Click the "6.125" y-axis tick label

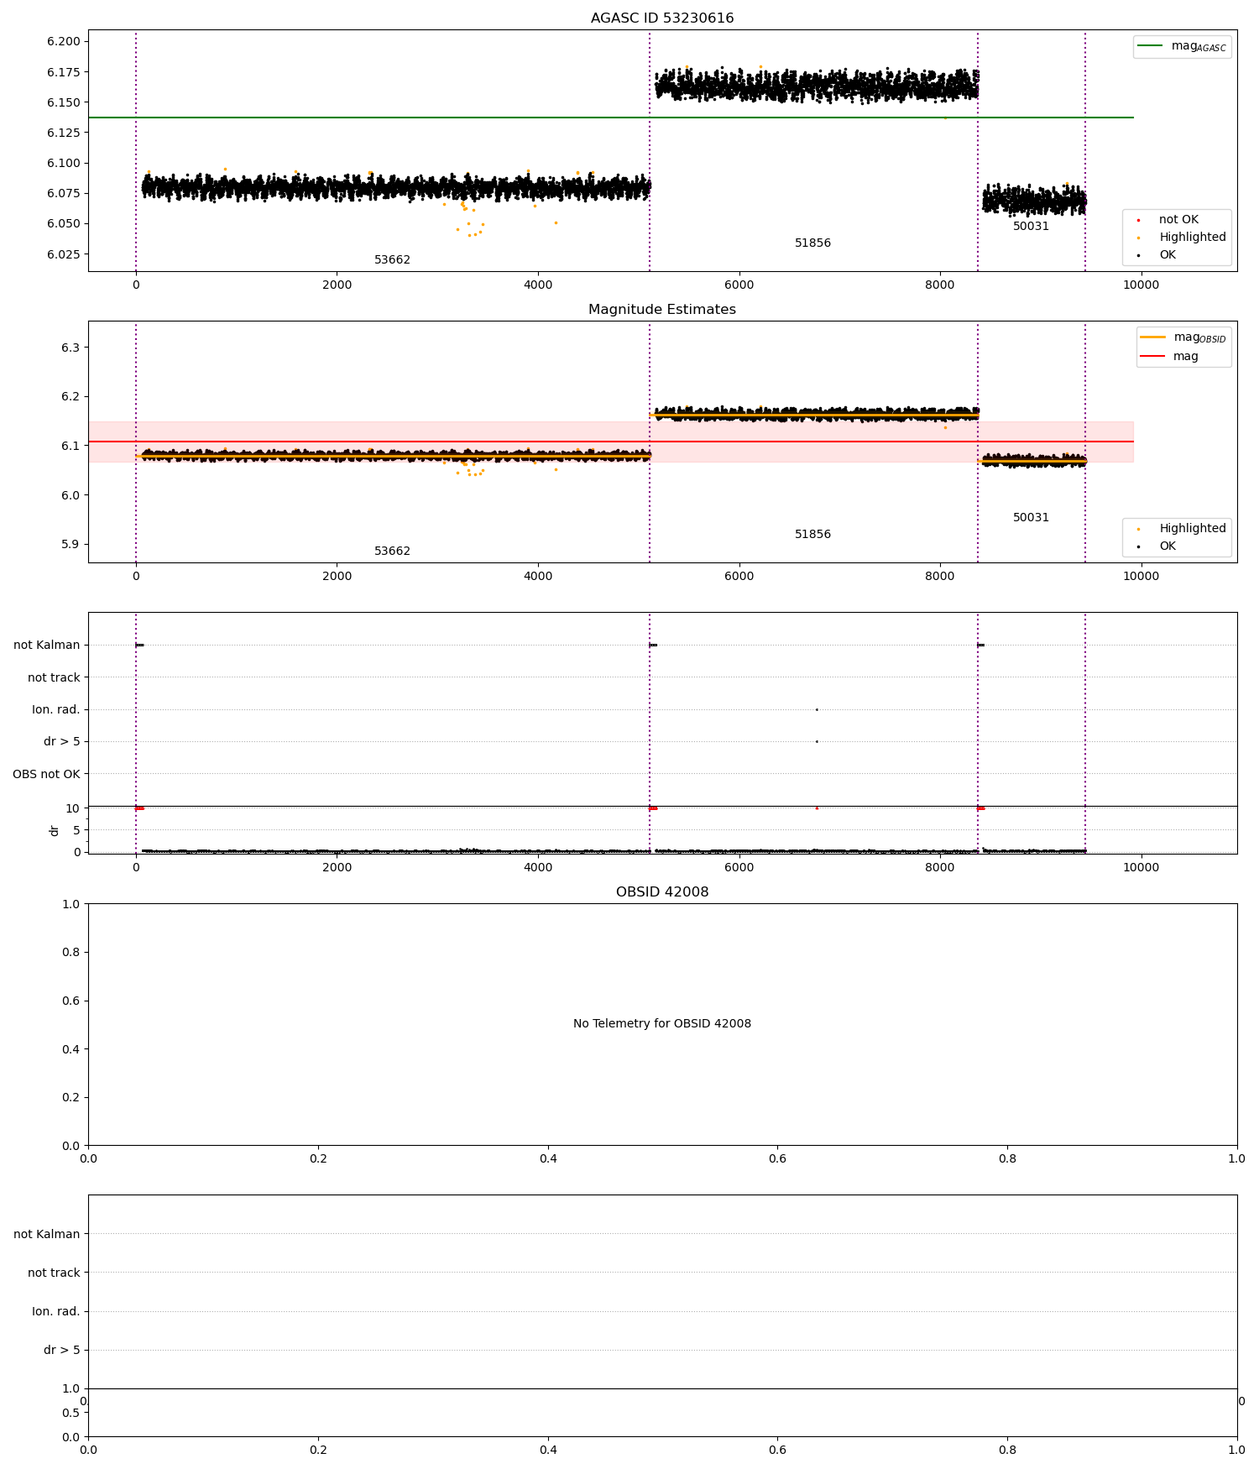[x=64, y=133]
